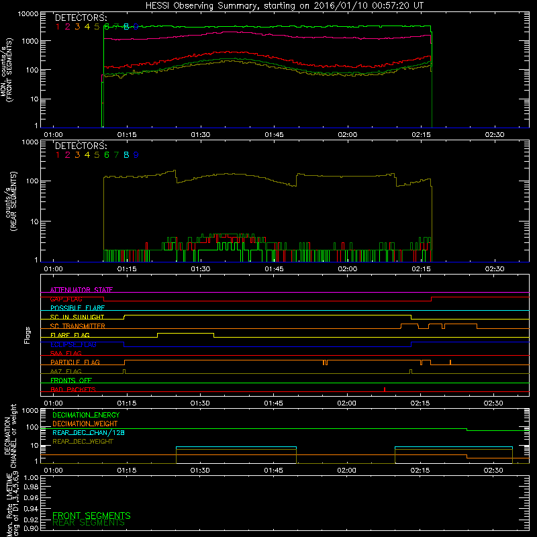This screenshot has height=537, width=537.
Task: Select detector 3 in front segments legend
Action: click(77, 27)
